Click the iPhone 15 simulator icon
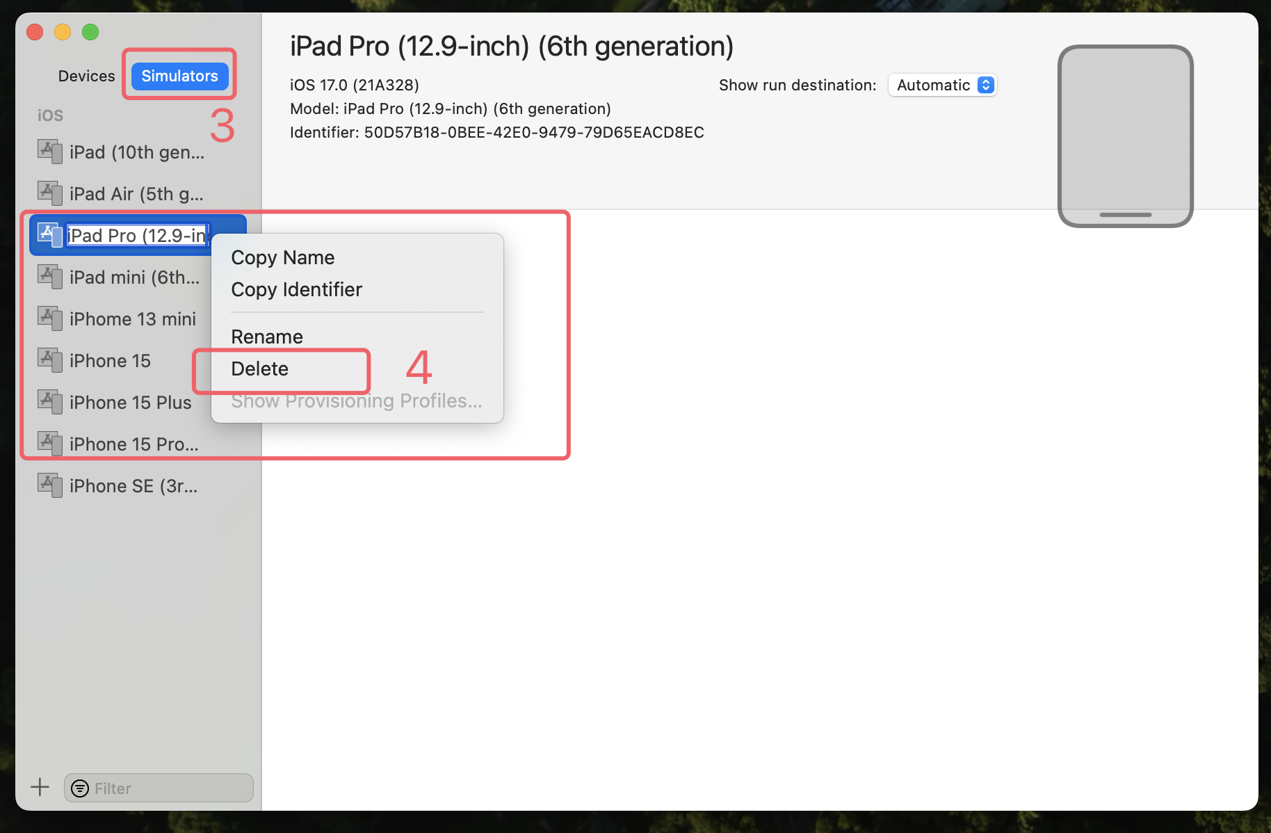 [50, 359]
